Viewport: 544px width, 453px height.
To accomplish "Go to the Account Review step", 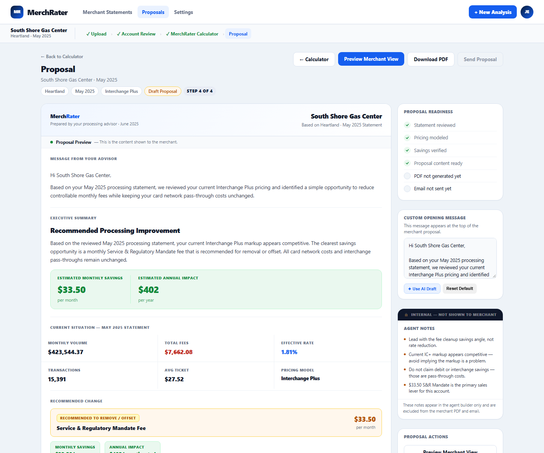I will (x=136, y=34).
